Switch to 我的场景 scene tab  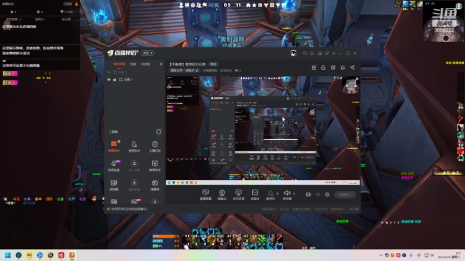pyautogui.click(x=119, y=64)
